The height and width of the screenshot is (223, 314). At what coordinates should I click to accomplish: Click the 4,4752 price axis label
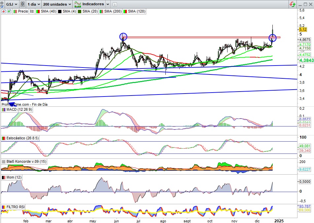coord(305,55)
